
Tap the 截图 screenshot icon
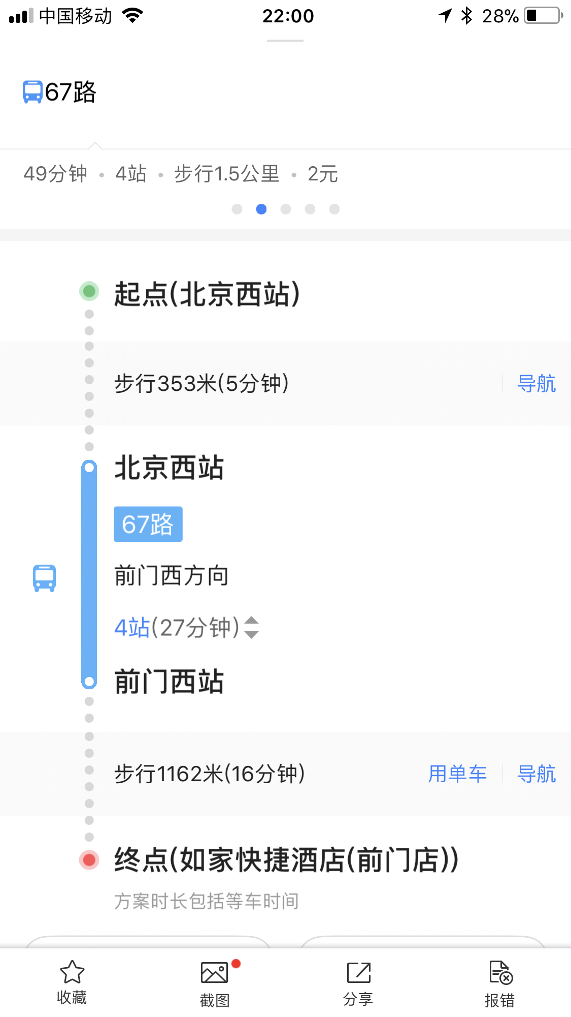(215, 973)
